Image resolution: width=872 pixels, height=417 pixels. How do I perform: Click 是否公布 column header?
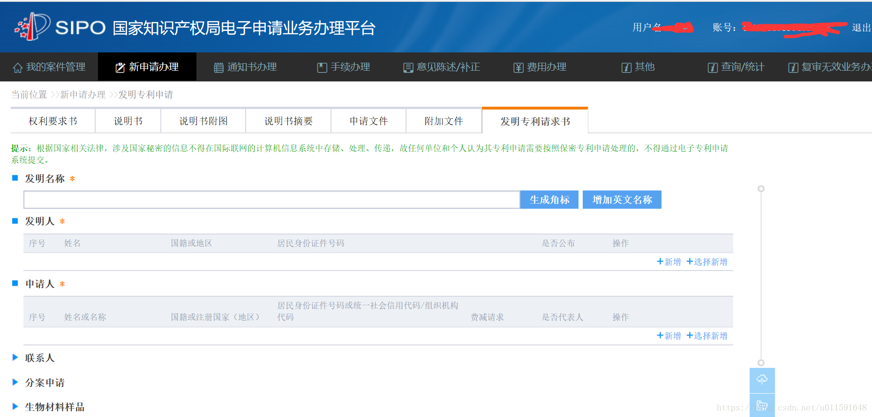(x=558, y=243)
